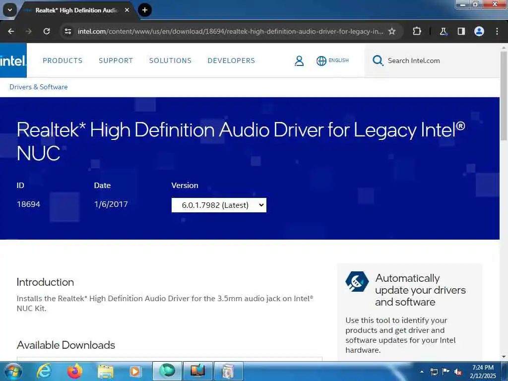Toggle the browser side panel icon

click(x=461, y=31)
